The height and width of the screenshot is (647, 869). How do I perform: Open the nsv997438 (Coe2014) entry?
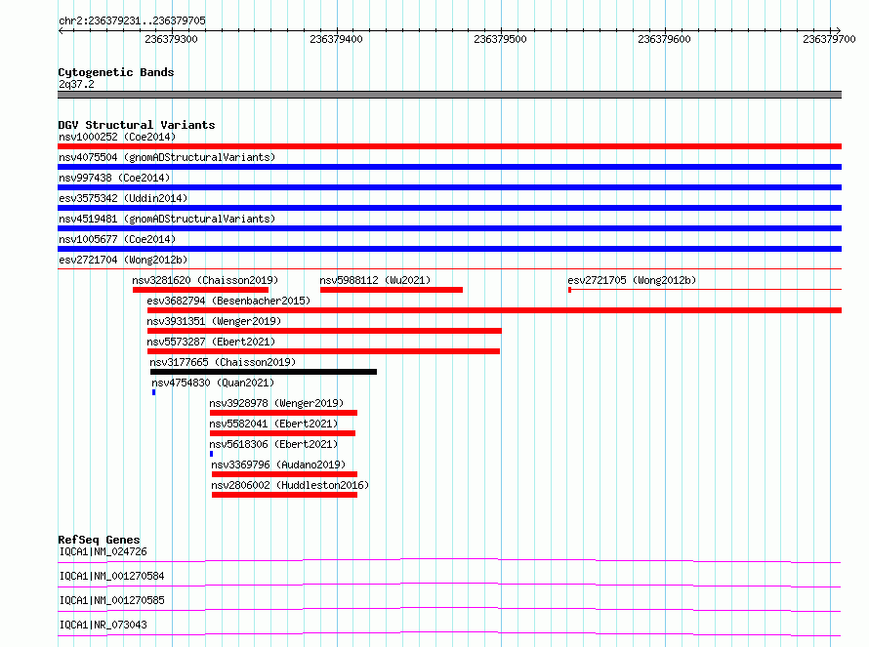[x=114, y=178]
